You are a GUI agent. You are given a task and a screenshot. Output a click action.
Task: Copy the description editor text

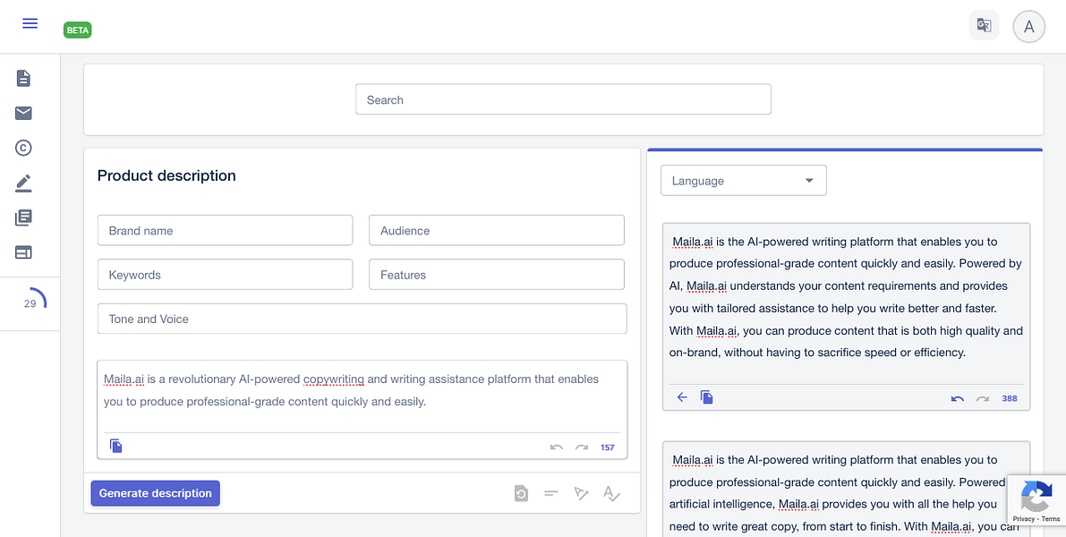coord(116,447)
